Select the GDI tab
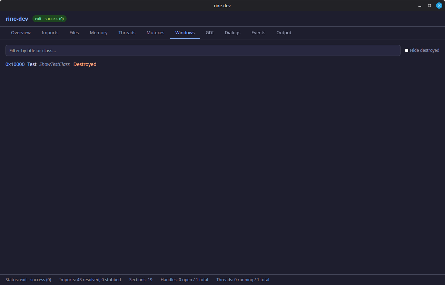 210,32
